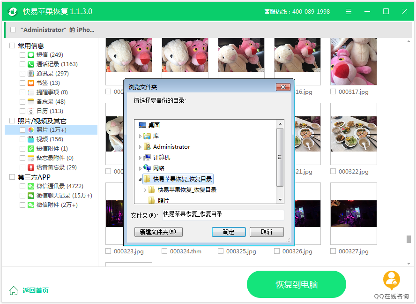The width and height of the screenshot is (416, 304).
Task: Click the 微信聊天记录 WeChat icon
Action: 31,196
